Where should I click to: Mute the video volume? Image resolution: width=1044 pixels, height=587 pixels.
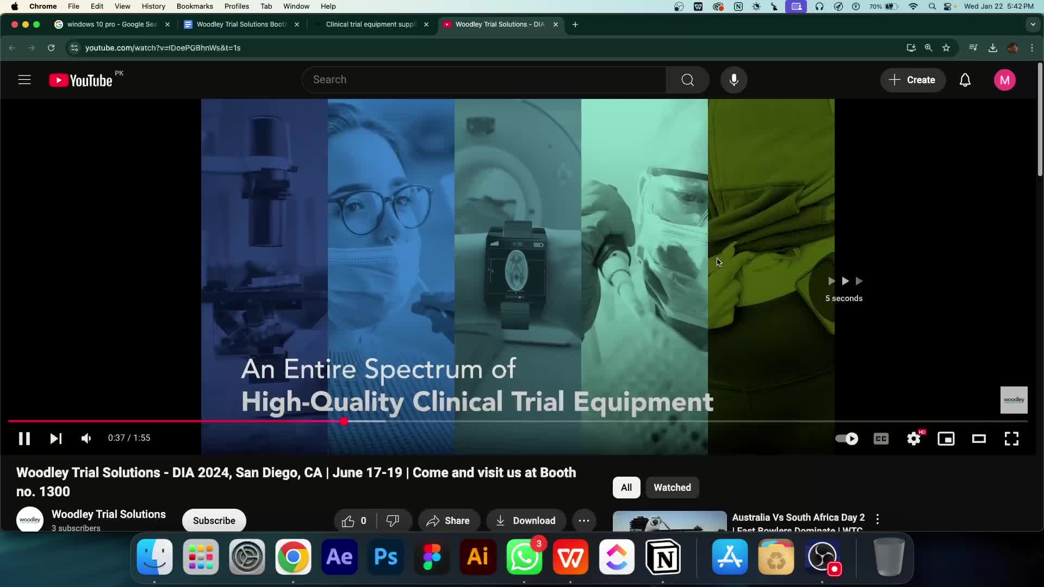coord(86,439)
